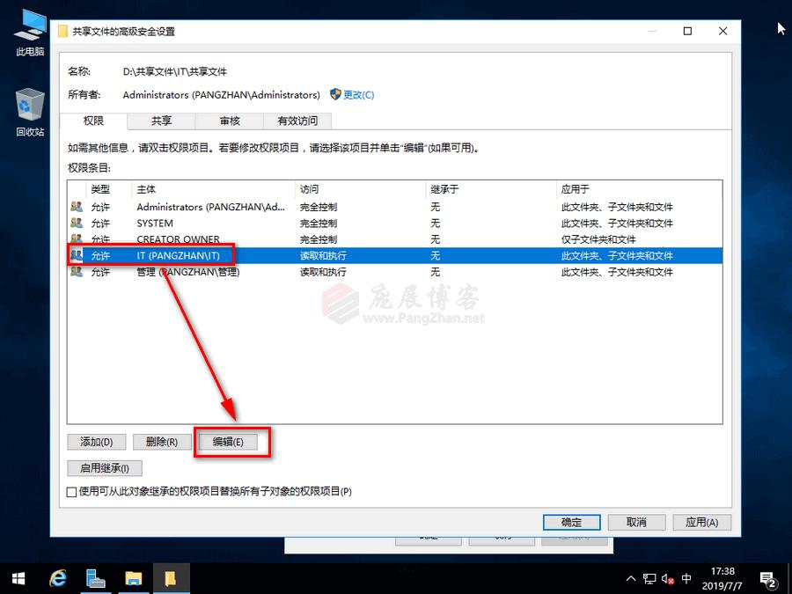Click the 编辑(E) button
792x594 pixels.
point(231,443)
